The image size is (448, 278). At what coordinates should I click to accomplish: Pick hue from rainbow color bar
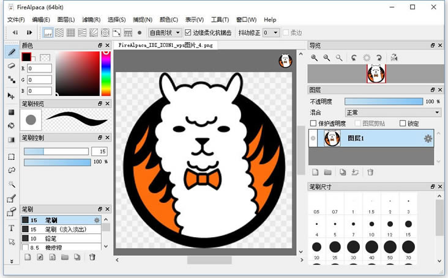(106, 73)
